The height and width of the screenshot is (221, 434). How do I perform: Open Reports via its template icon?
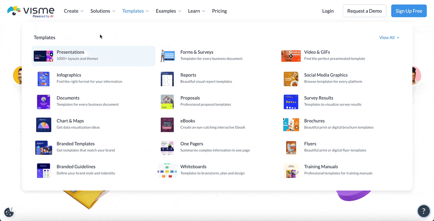pyautogui.click(x=167, y=79)
